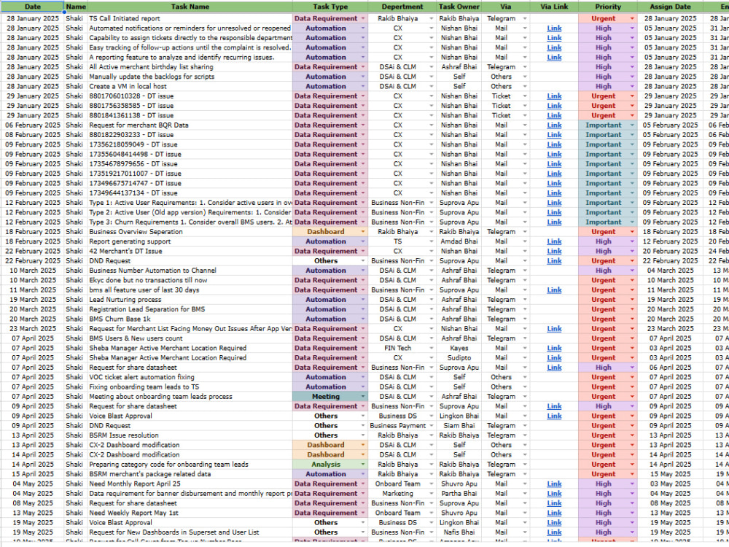Select cell 'Create a VM in local host'
The width and height of the screenshot is (729, 547).
pos(190,86)
